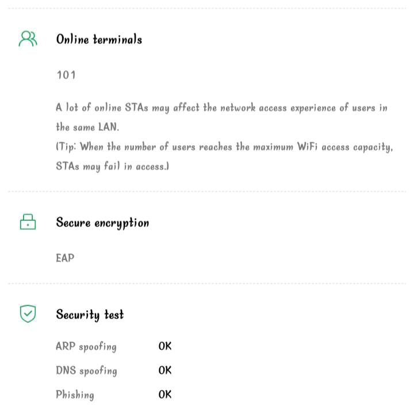Click the EAP encryption value

point(65,258)
